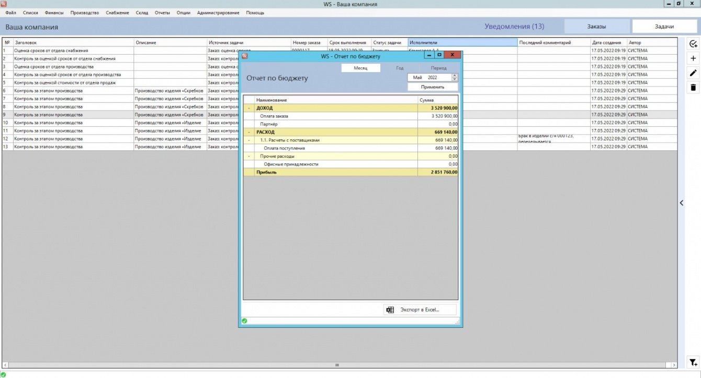The image size is (701, 378).
Task: Open the Помощь menu
Action: 255,13
